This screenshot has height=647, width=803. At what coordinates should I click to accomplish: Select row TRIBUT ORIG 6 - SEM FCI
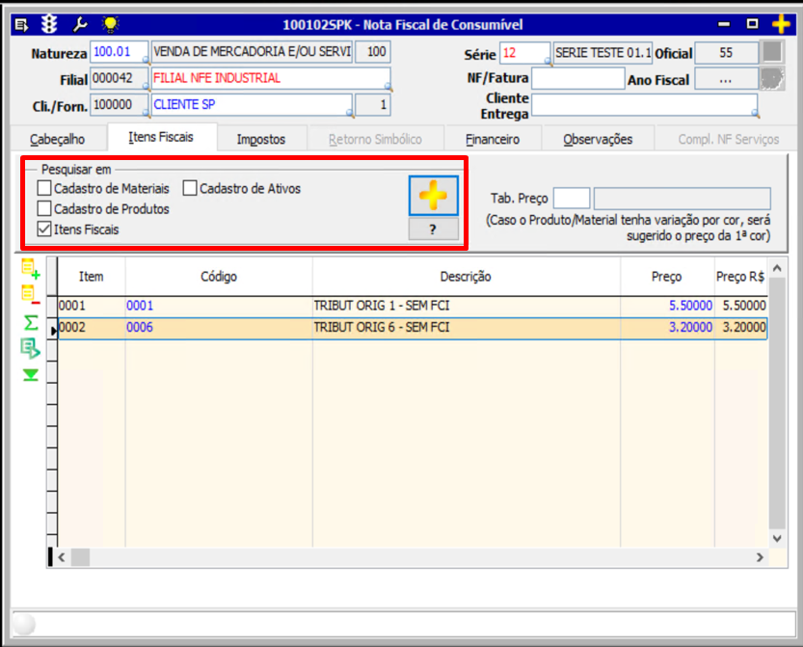coord(413,327)
